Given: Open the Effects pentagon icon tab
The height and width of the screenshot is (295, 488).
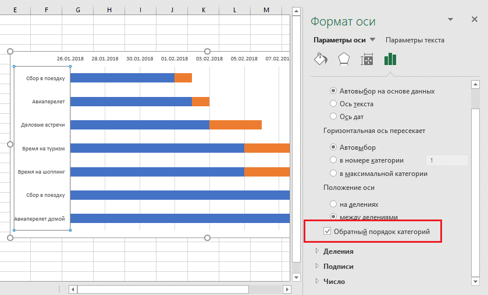Looking at the screenshot, I should click(x=344, y=59).
